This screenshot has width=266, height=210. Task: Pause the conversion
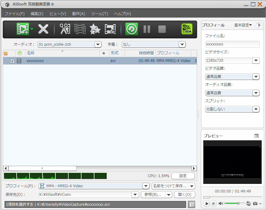coord(147,29)
